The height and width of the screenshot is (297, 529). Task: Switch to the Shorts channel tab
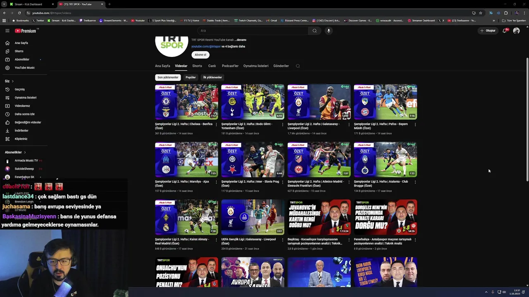[x=197, y=66]
